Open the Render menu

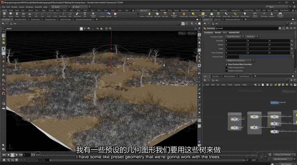(15, 7)
